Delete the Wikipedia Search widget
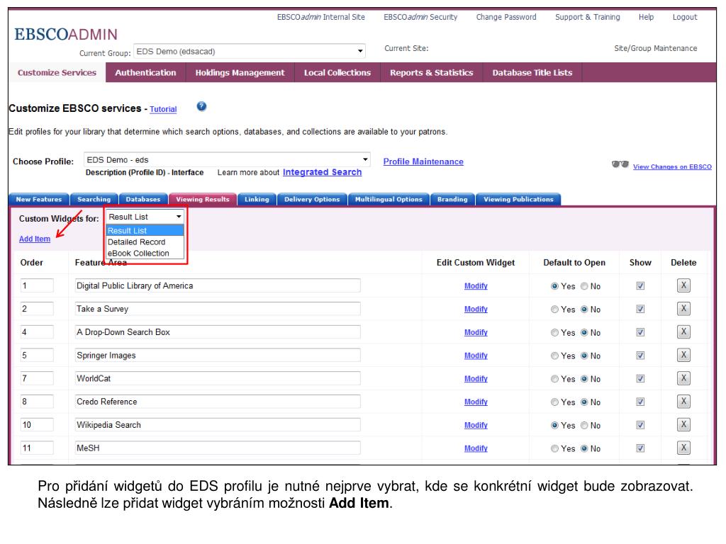 pos(683,424)
